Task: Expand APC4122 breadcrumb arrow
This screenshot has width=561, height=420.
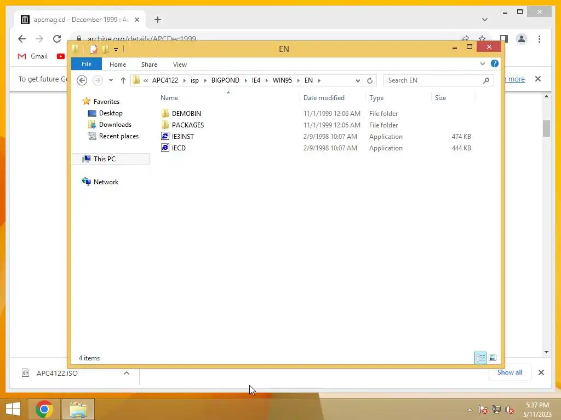Action: (184, 80)
